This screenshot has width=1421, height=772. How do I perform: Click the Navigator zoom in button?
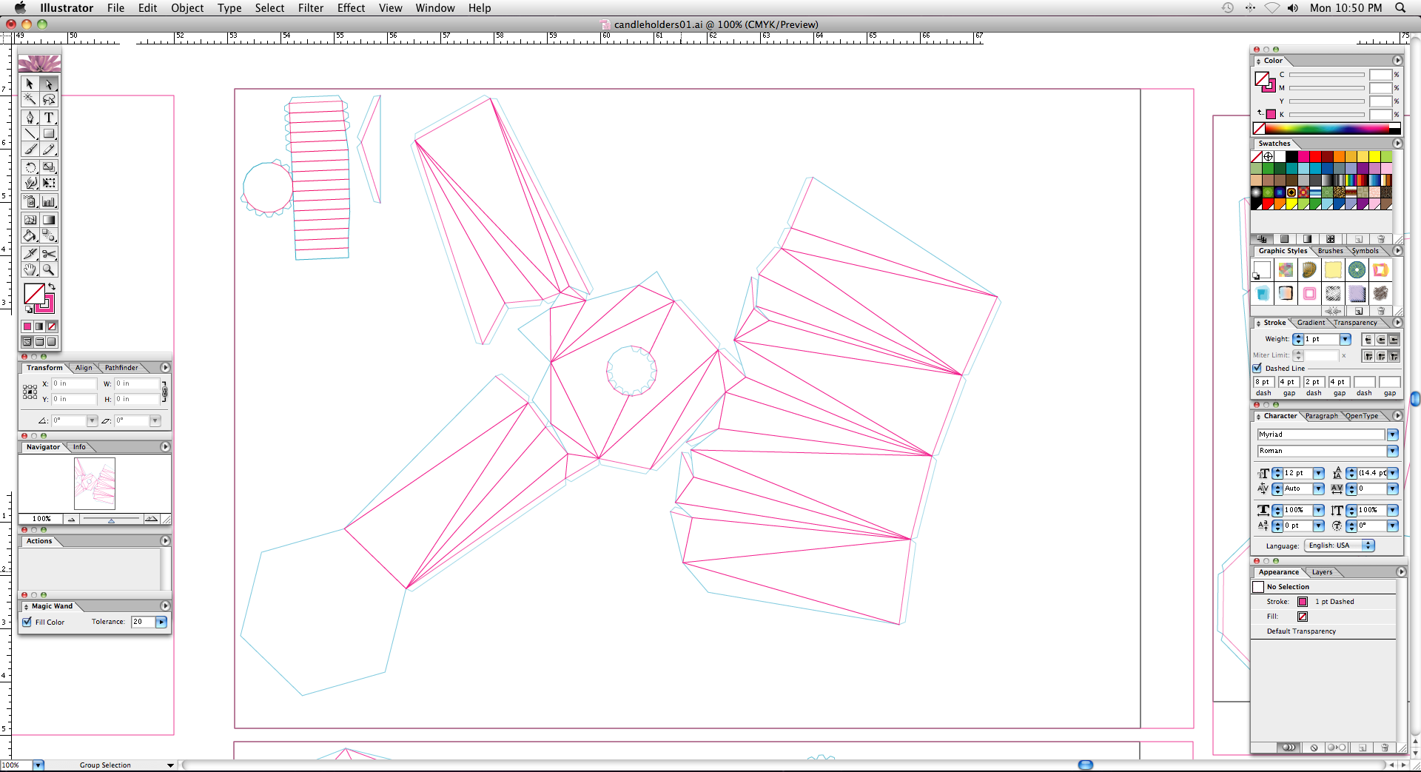151,519
